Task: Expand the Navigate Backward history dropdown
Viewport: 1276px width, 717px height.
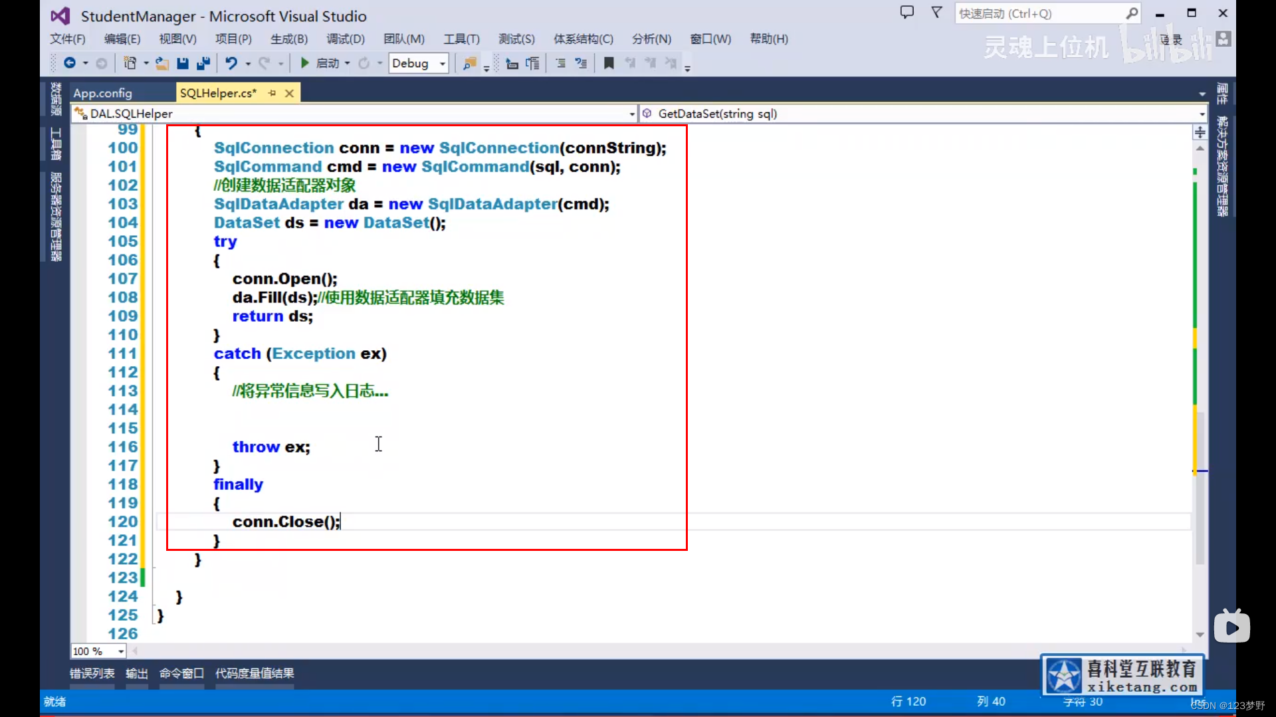Action: (x=85, y=63)
